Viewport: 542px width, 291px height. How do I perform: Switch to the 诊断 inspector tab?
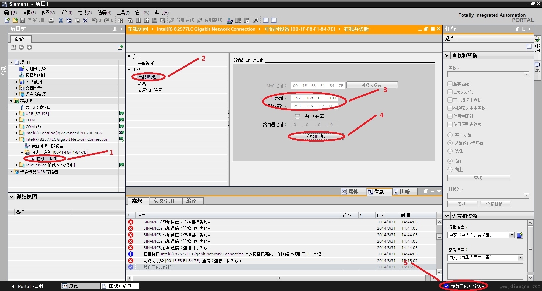click(404, 192)
